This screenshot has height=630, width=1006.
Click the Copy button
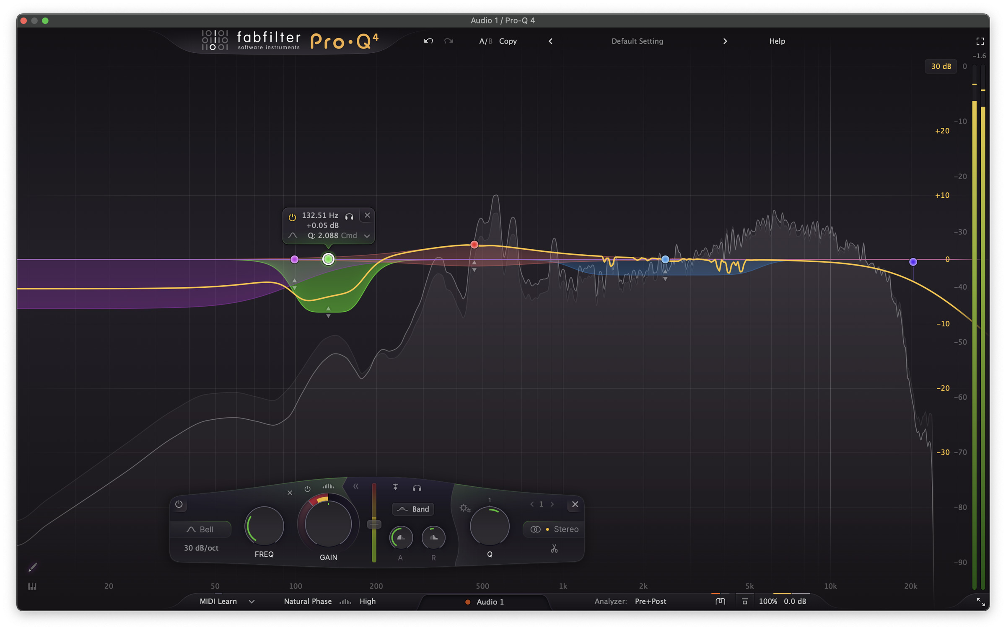(x=508, y=41)
